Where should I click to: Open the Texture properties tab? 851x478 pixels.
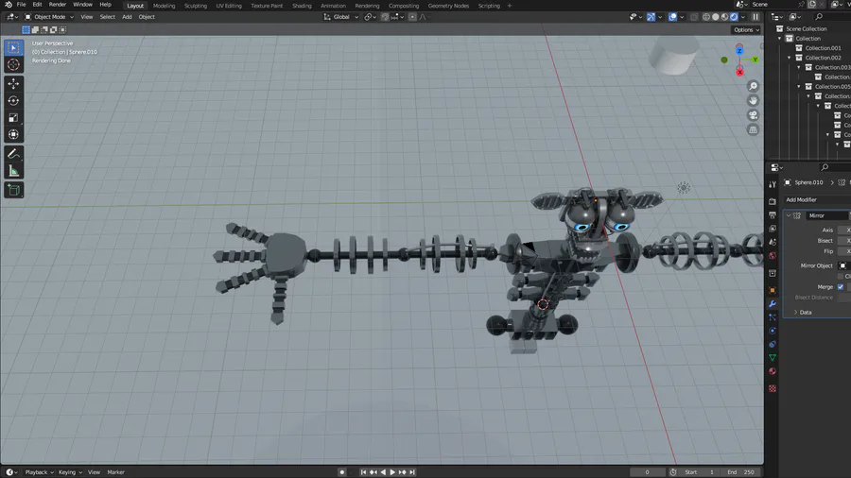pos(773,389)
